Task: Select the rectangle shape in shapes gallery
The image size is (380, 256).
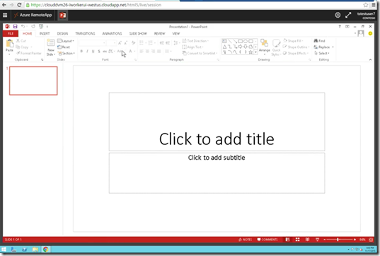Action: point(240,41)
